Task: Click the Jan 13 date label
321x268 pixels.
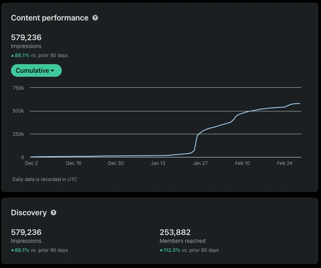Action: 158,163
